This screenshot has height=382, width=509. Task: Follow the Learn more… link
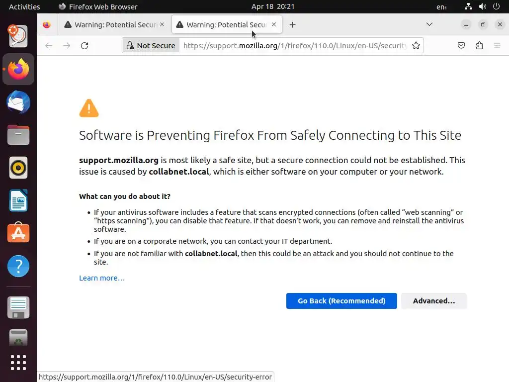102,278
